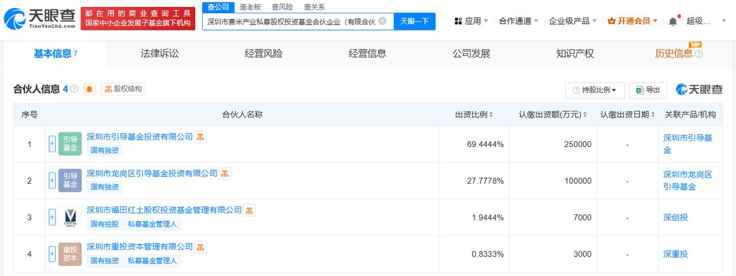Screen dimensions: 736x276
Task: Click the orange alert bell beside 合伙人信息
Action: click(89, 89)
